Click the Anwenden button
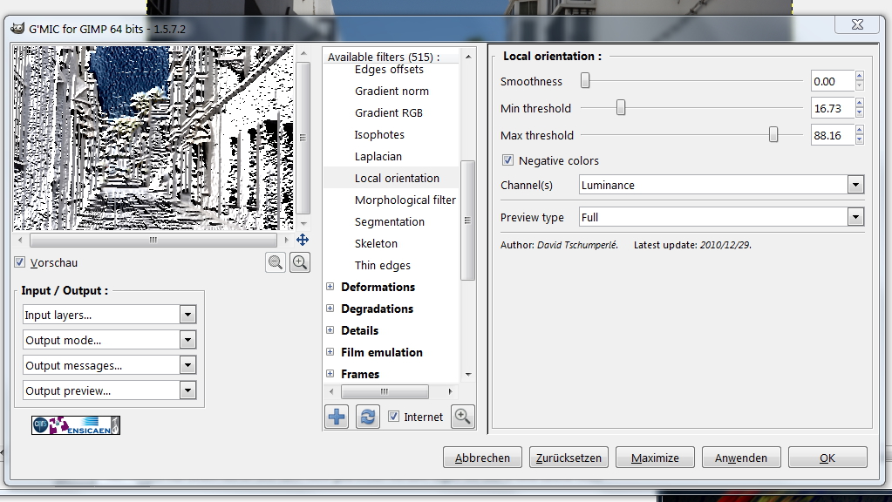This screenshot has width=892, height=502. click(x=740, y=458)
